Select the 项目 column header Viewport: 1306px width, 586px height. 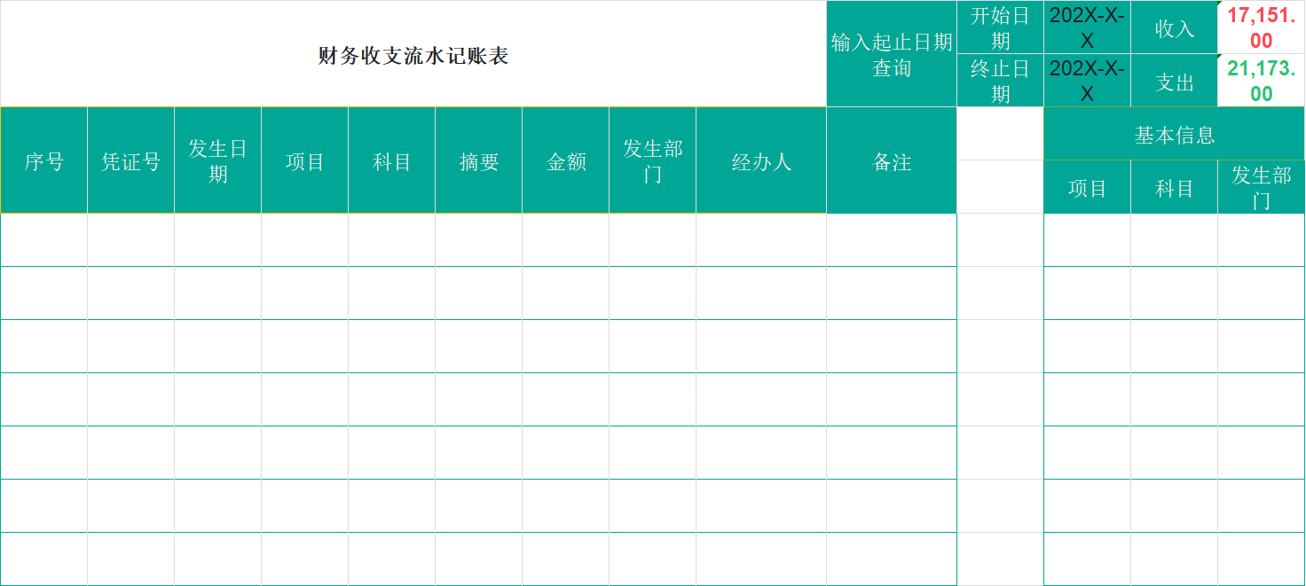pyautogui.click(x=304, y=160)
